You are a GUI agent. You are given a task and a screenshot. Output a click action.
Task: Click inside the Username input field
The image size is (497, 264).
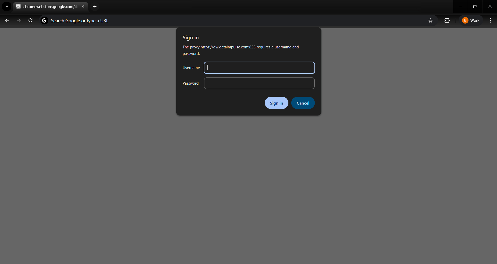(259, 68)
